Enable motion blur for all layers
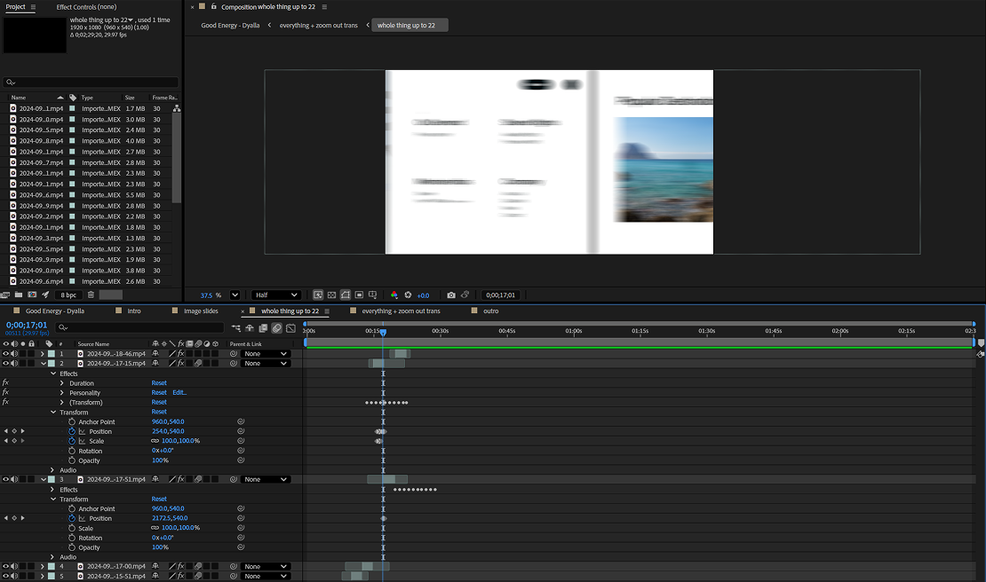 [x=276, y=328]
